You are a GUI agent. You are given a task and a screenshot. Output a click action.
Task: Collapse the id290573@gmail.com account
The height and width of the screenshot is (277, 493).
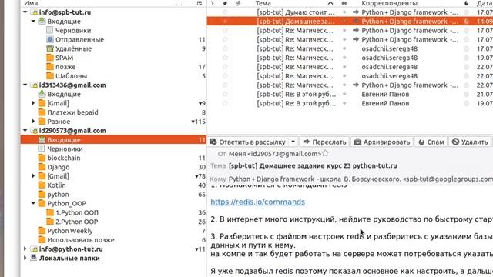pyautogui.click(x=25, y=131)
